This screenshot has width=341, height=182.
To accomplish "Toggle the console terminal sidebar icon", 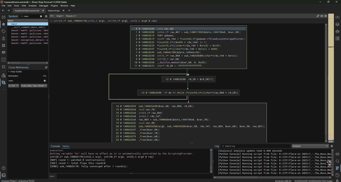I will point(4,175).
